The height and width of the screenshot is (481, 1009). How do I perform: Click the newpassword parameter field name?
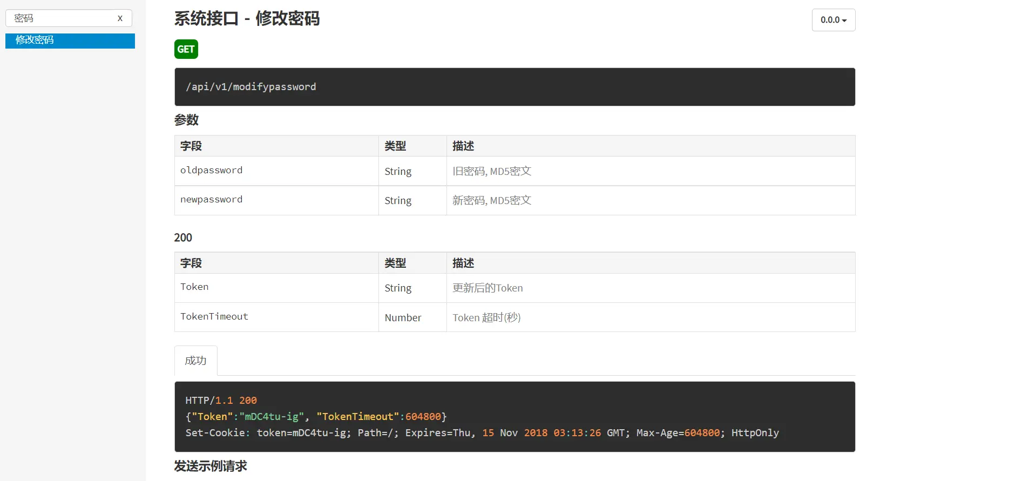[211, 200]
